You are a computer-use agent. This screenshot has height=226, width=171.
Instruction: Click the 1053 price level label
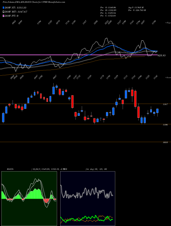tap(165, 142)
